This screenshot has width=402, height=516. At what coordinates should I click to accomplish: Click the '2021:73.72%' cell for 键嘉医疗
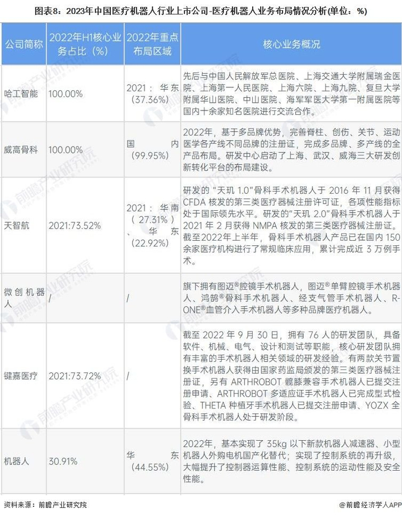[x=75, y=376]
